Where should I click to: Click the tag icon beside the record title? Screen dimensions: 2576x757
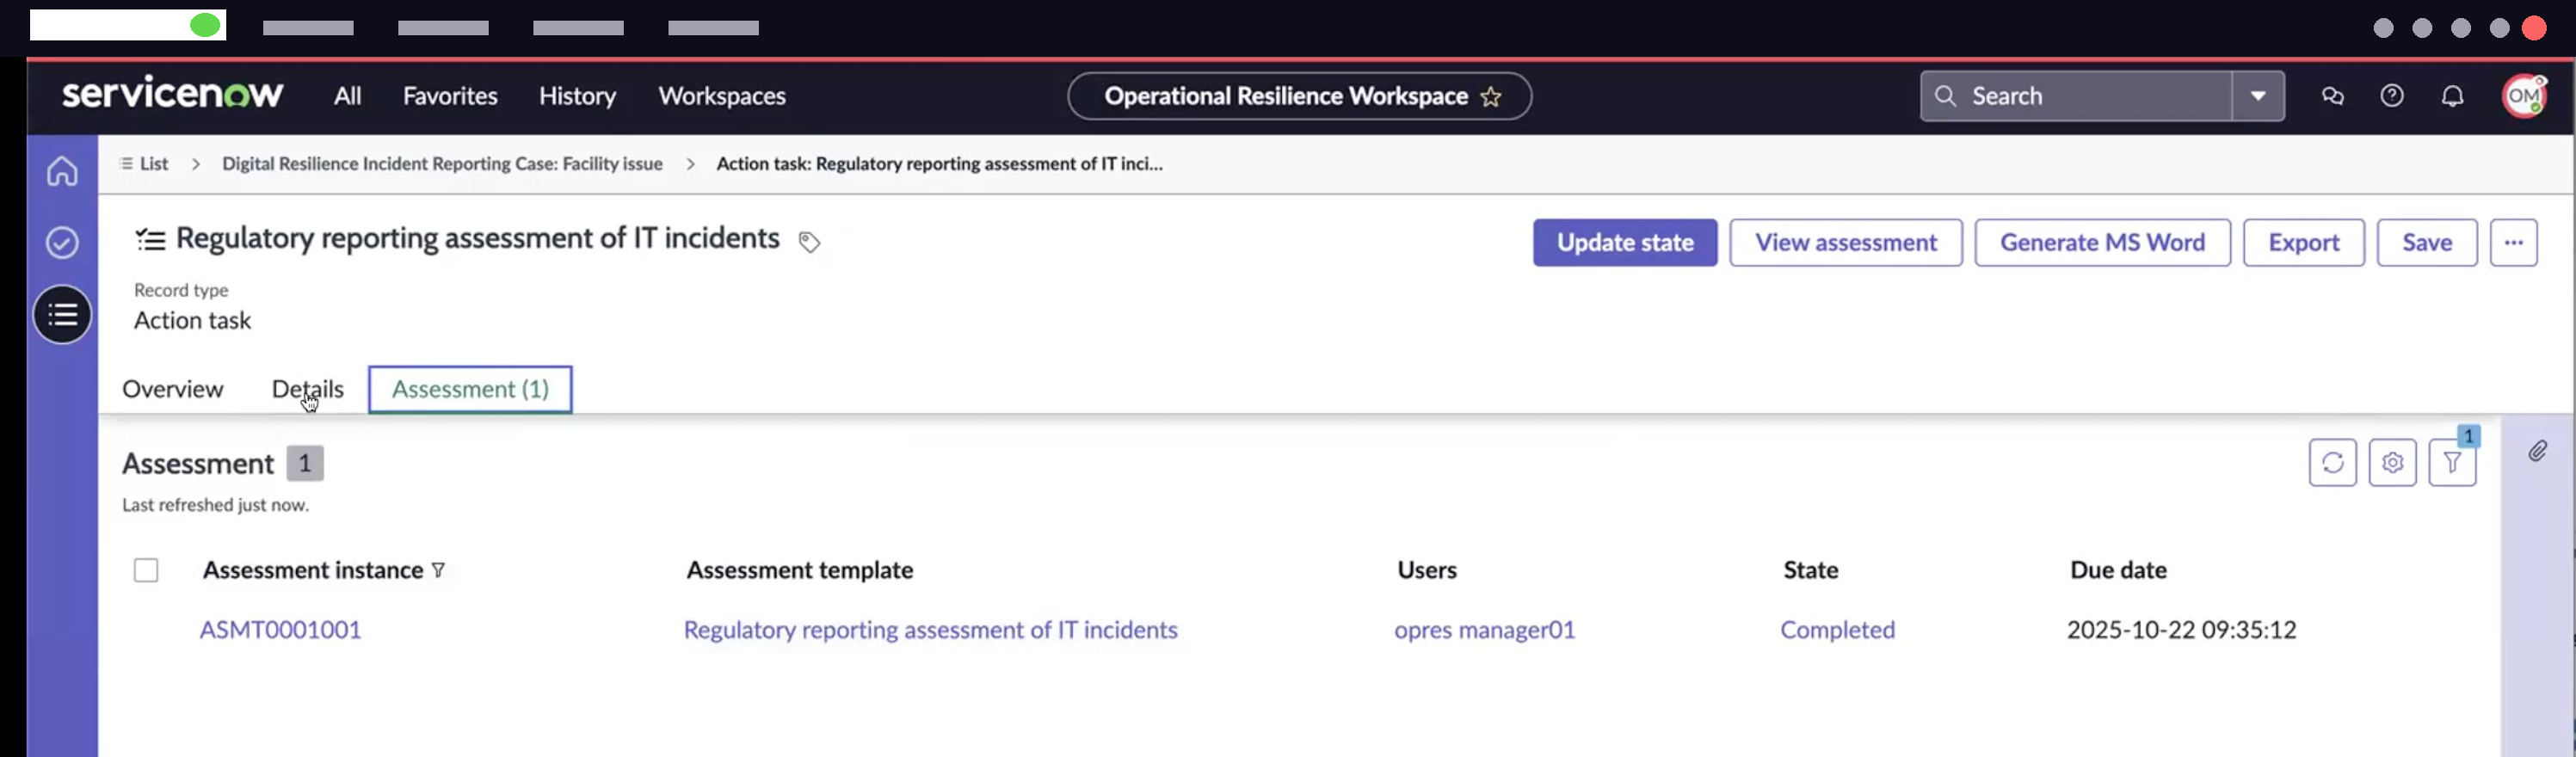coord(809,242)
